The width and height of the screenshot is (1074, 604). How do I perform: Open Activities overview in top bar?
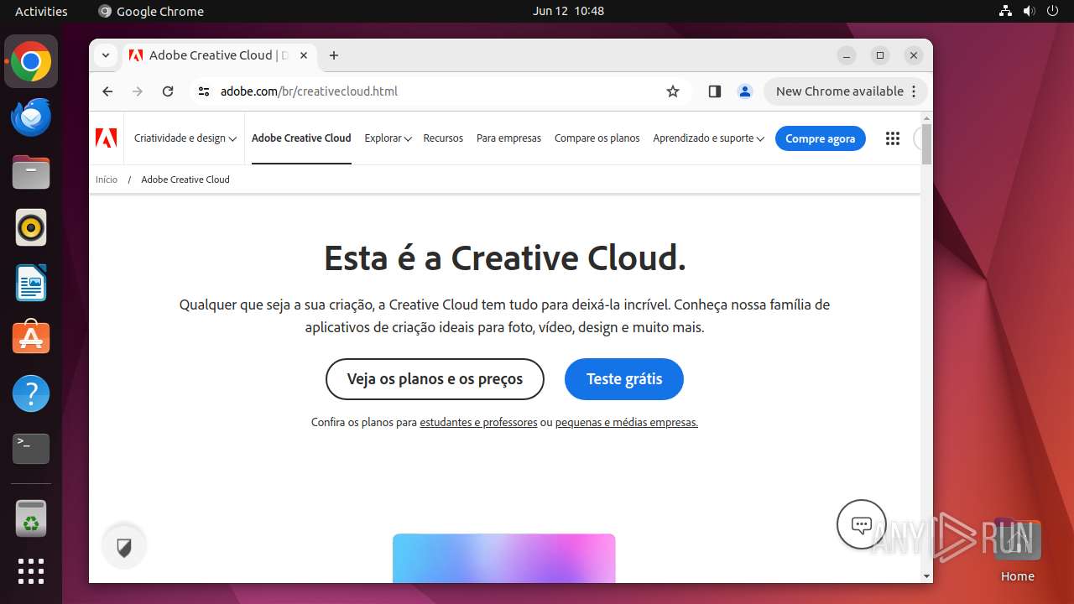41,11
